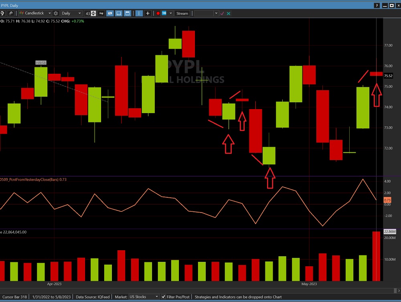Open the Daily timeframe dropdown
This screenshot has width=401, height=302.
[71, 13]
